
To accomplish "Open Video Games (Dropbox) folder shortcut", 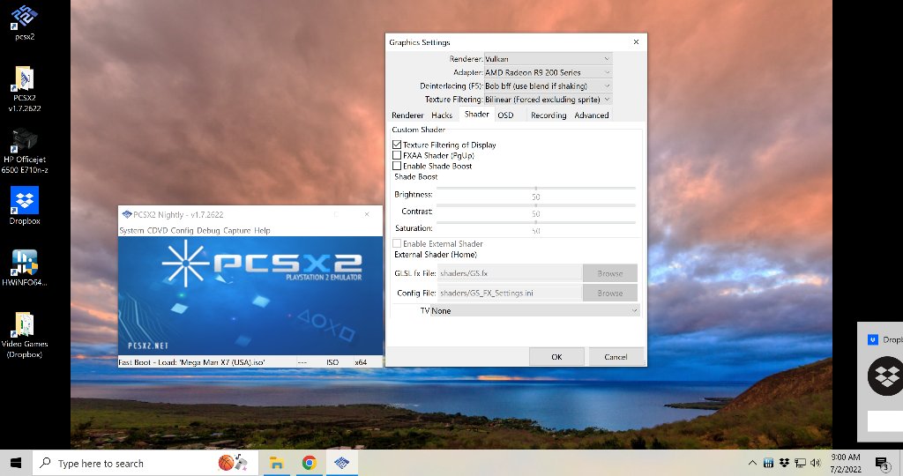I will [x=24, y=335].
